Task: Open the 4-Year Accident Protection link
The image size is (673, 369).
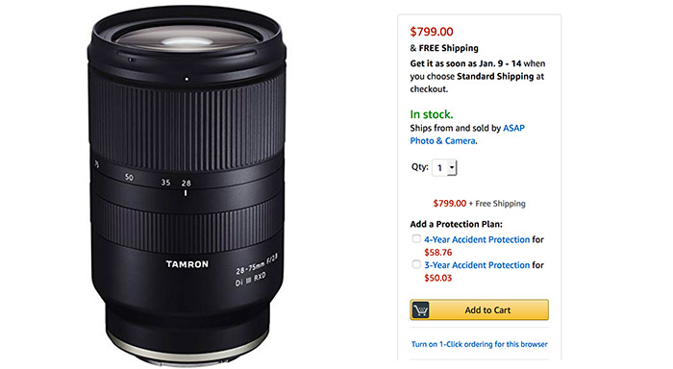Action: (477, 239)
